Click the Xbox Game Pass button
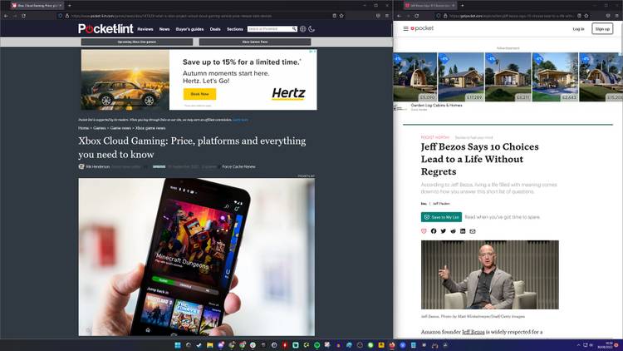Image resolution: width=623 pixels, height=351 pixels. click(x=255, y=42)
